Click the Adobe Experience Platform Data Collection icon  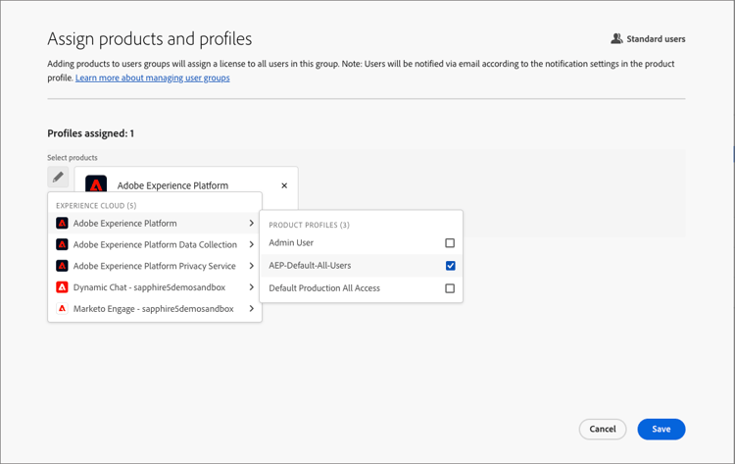[x=62, y=245]
